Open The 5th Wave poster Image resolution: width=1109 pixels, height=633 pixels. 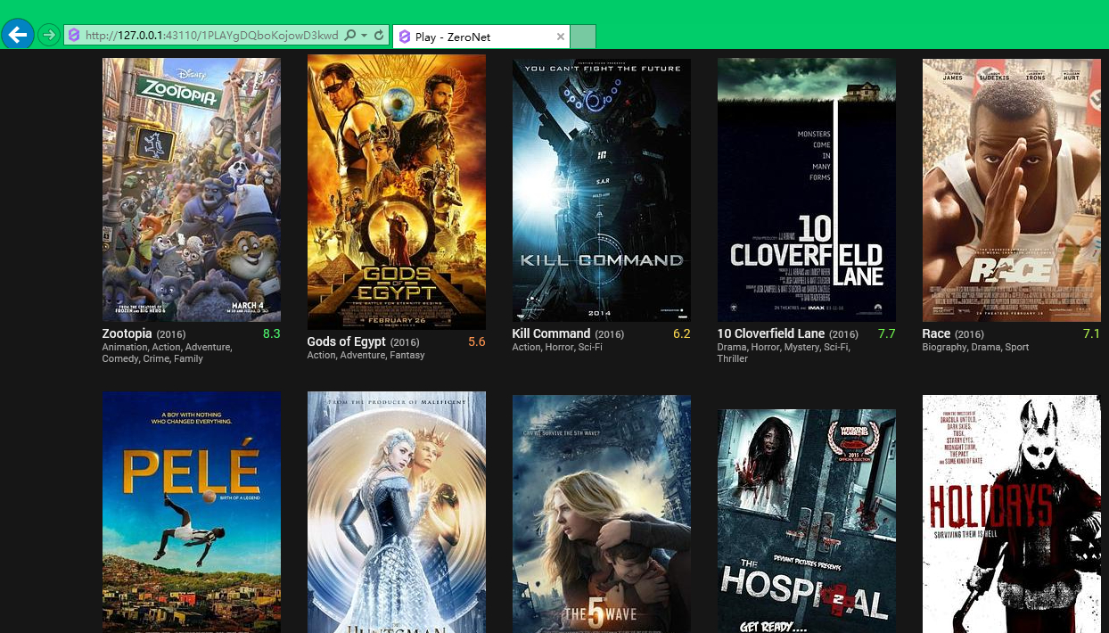point(602,514)
